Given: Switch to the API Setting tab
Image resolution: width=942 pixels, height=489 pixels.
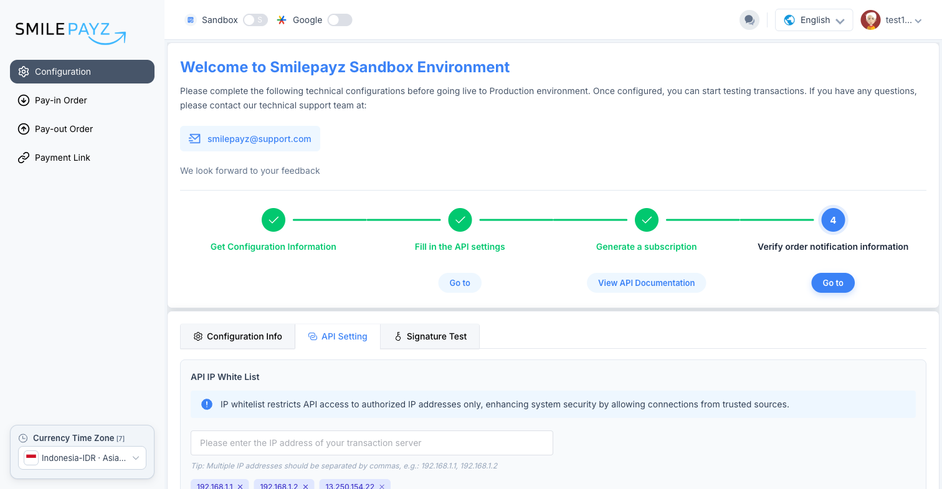Looking at the screenshot, I should click(338, 336).
